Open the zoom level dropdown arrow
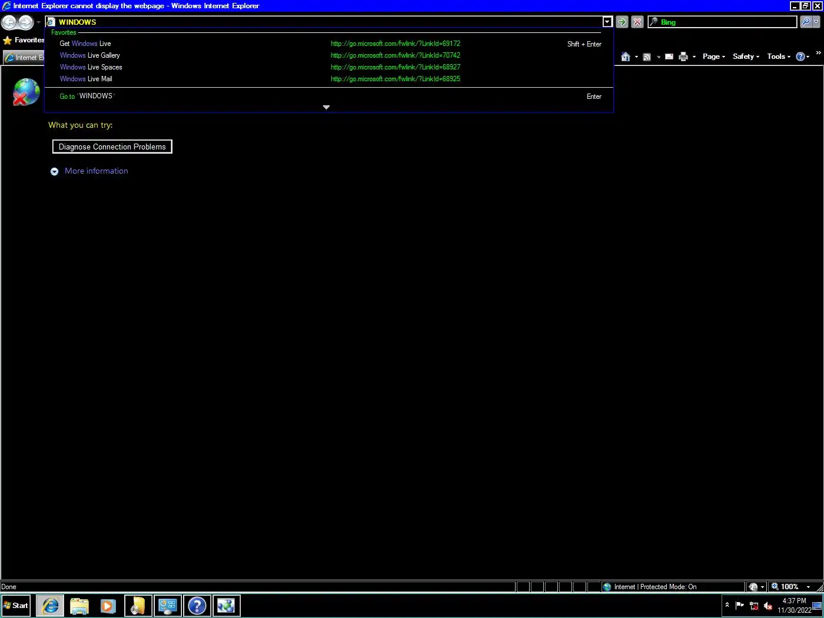The image size is (824, 618). [x=808, y=587]
